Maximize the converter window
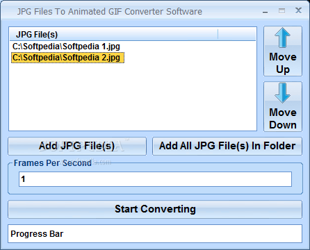The height and width of the screenshot is (250, 310). coord(282,11)
